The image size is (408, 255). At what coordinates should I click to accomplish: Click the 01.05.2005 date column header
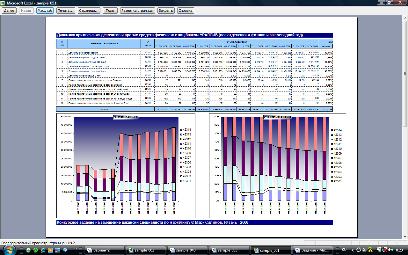tap(161, 46)
